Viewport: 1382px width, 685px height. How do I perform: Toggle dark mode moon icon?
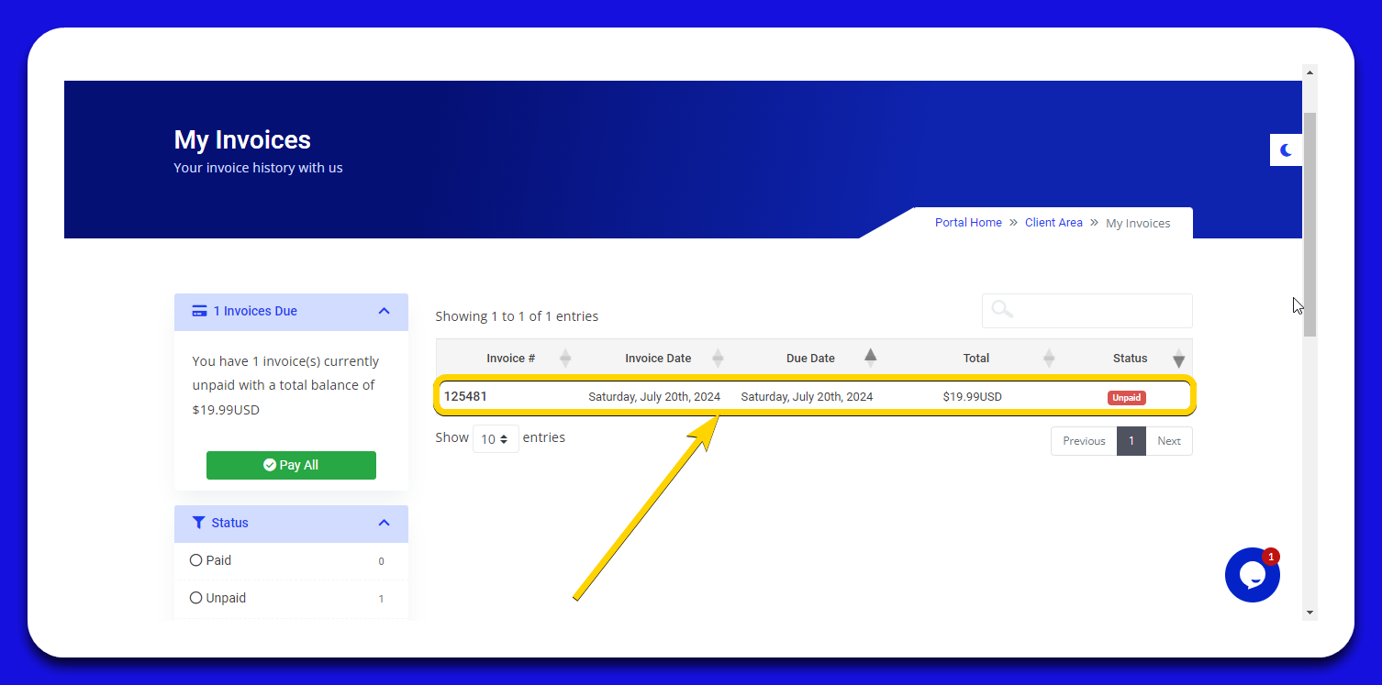[1286, 150]
